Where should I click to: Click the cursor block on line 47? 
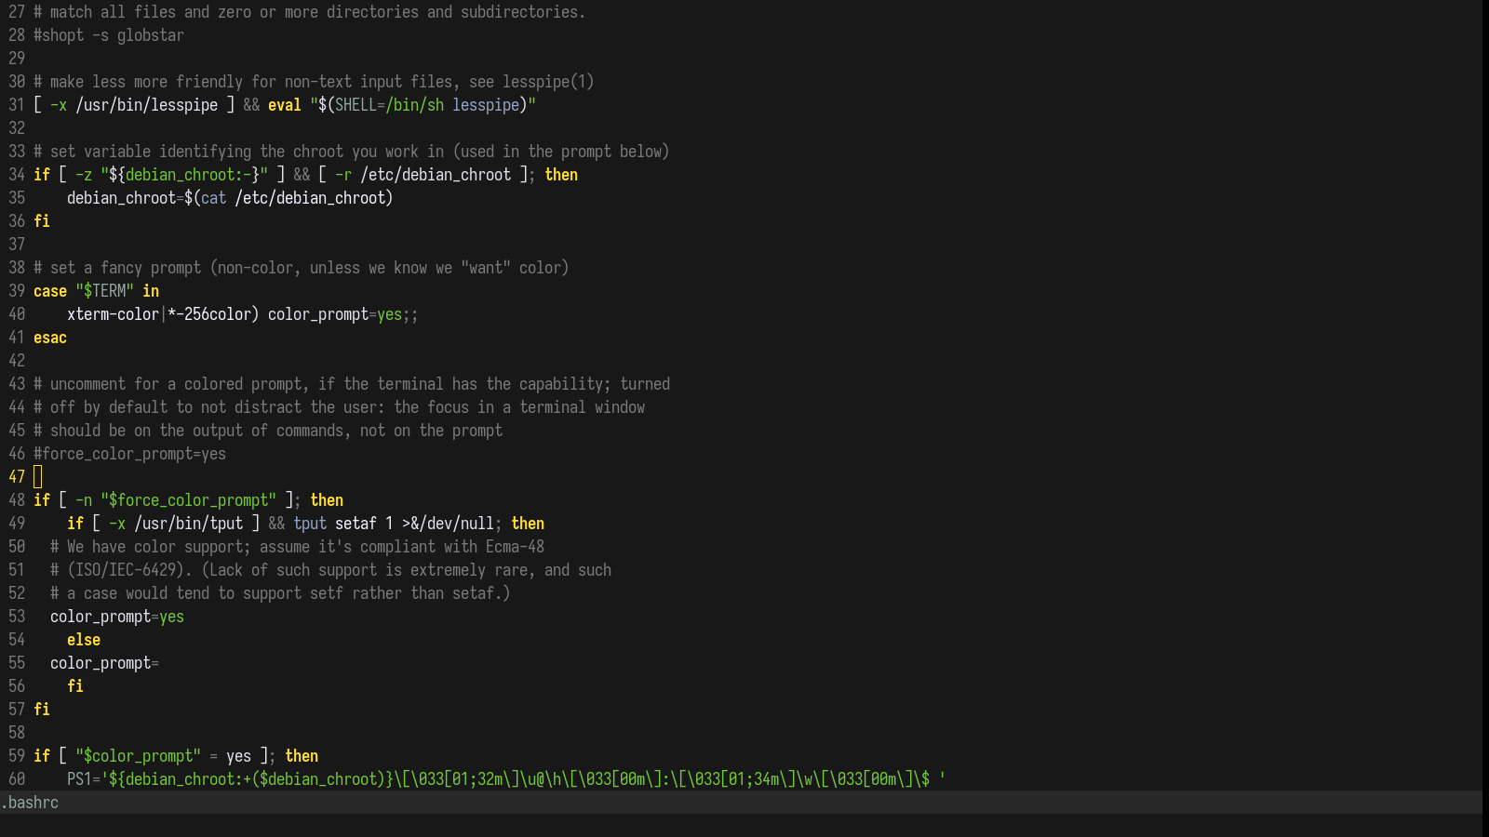pos(38,477)
